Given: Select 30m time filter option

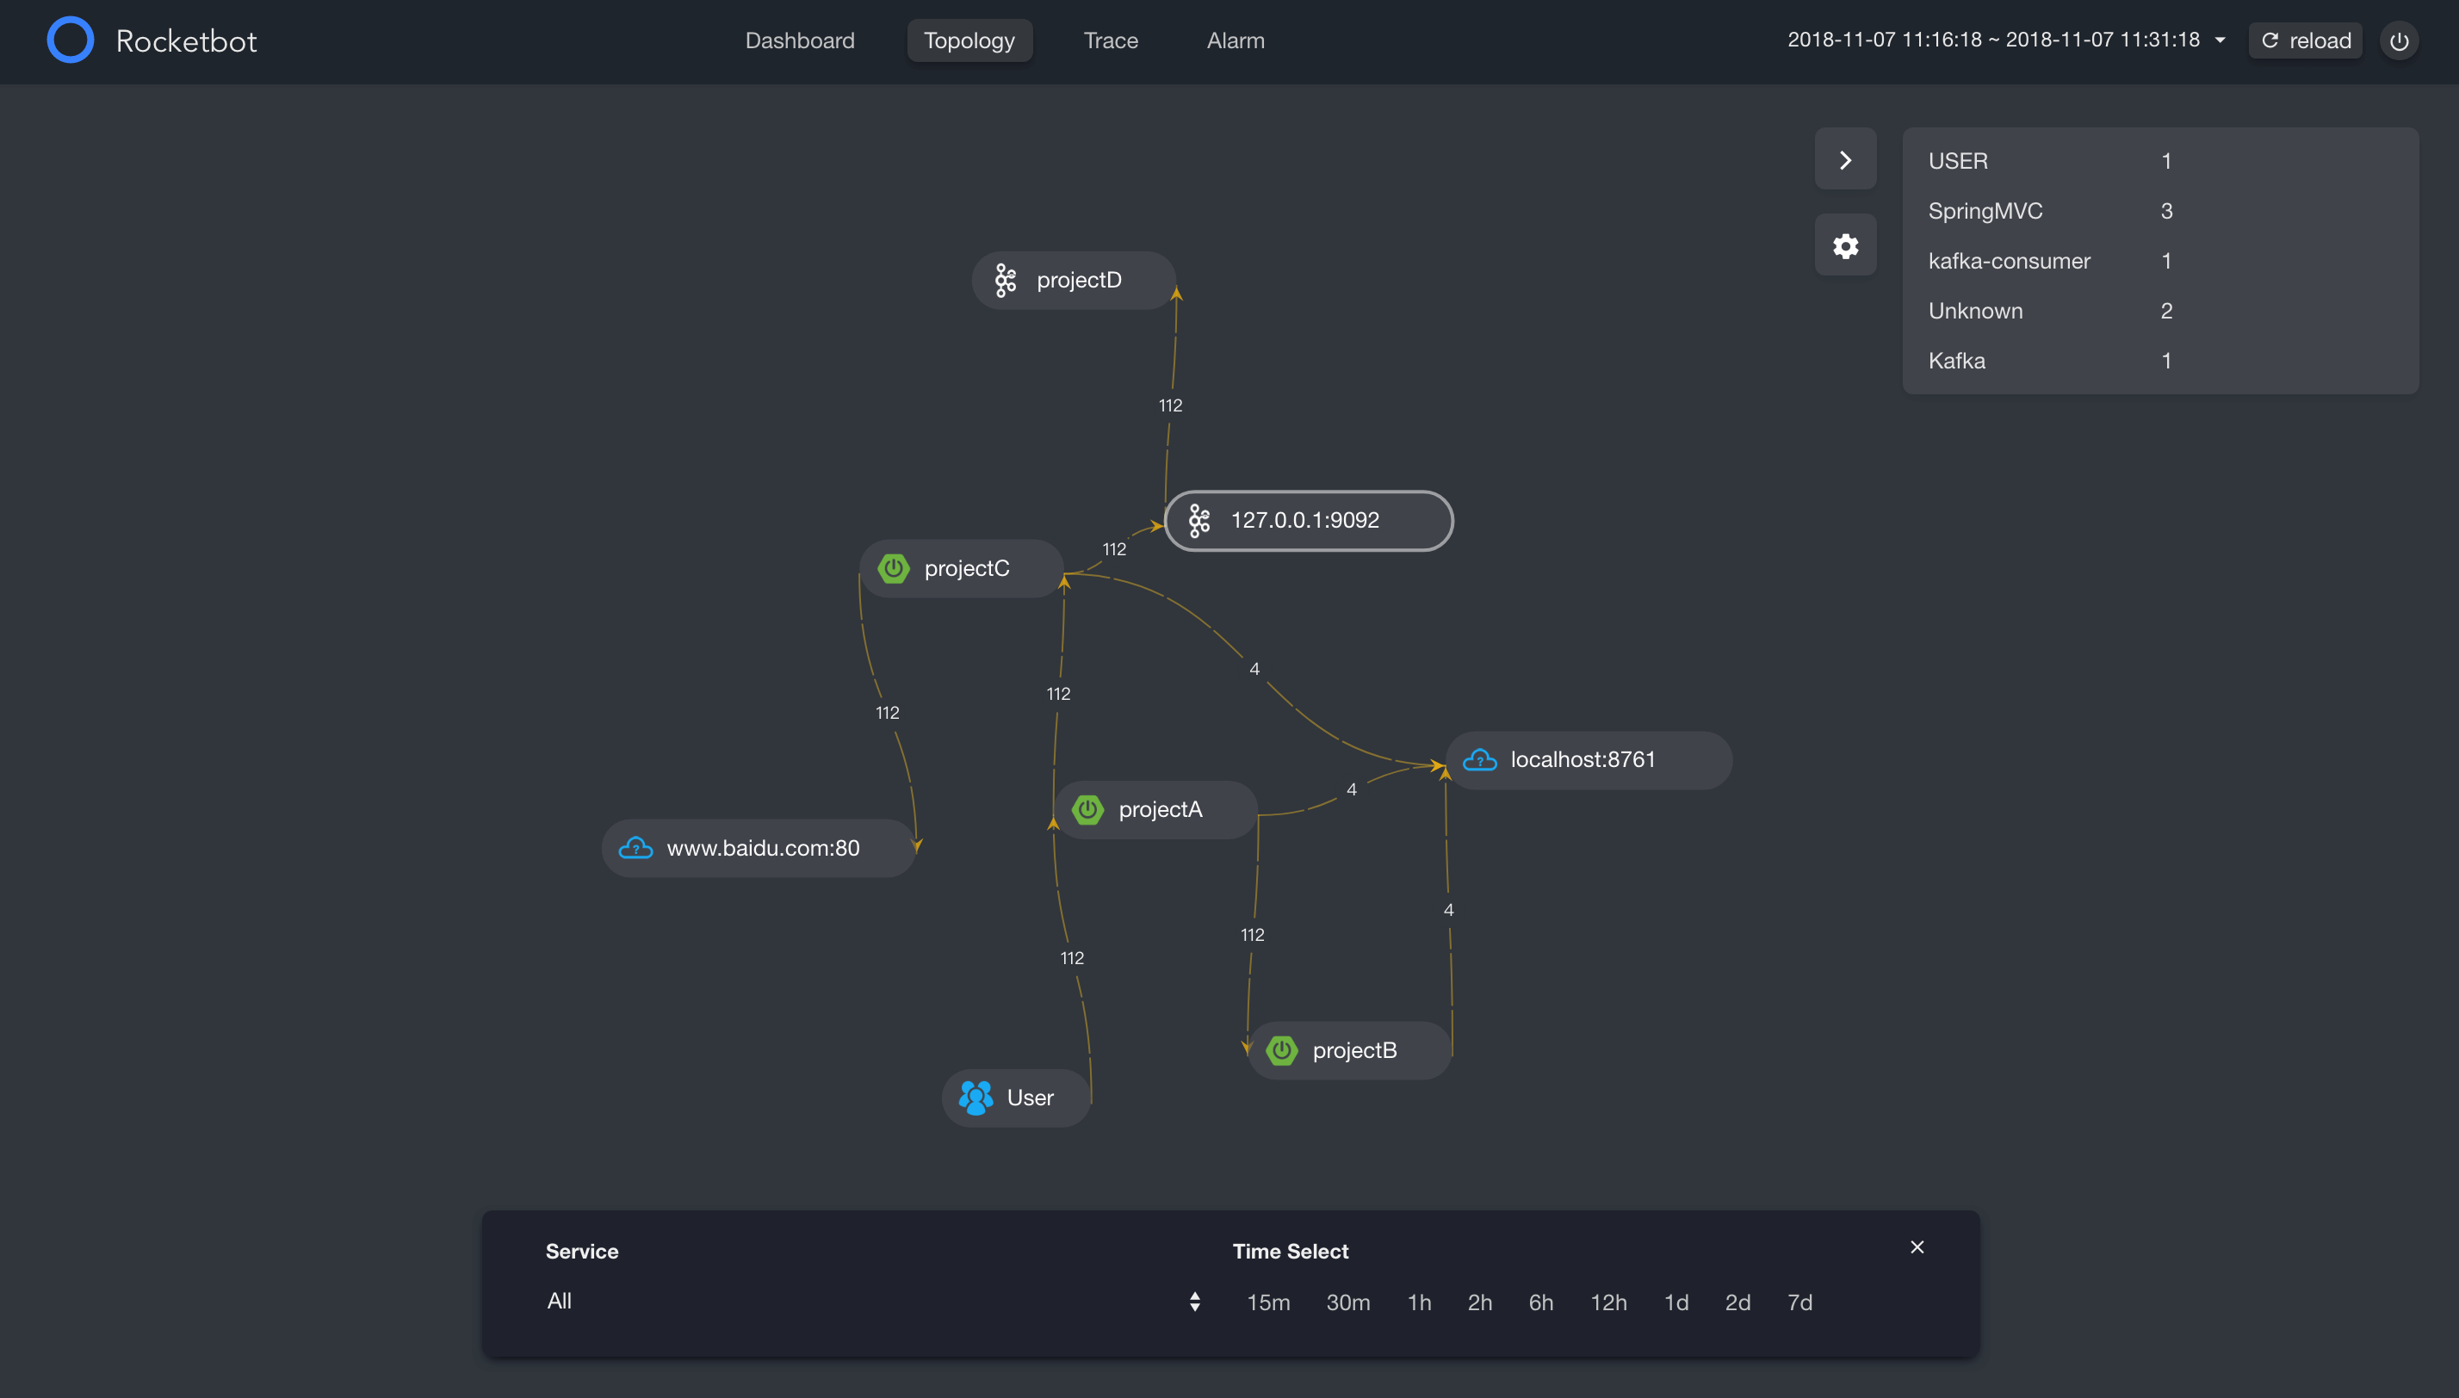Looking at the screenshot, I should pyautogui.click(x=1347, y=1300).
